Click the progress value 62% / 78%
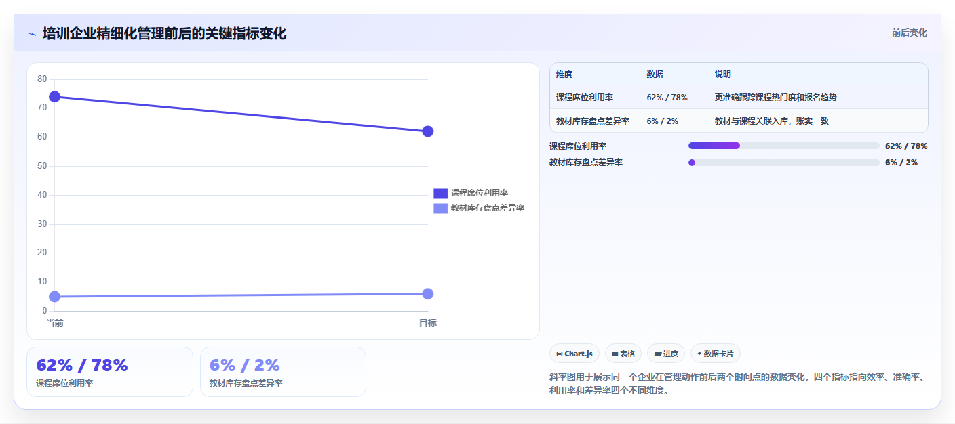The width and height of the screenshot is (955, 424). pos(906,146)
